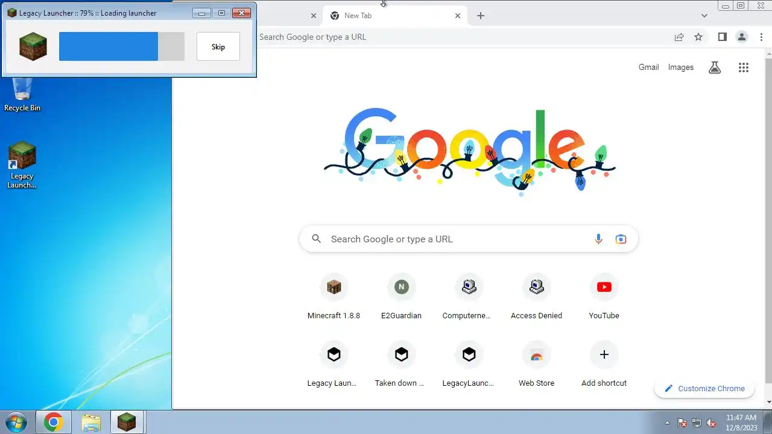772x434 pixels.
Task: Click the Legacy Launcher loading progress bar
Action: pyautogui.click(x=121, y=46)
